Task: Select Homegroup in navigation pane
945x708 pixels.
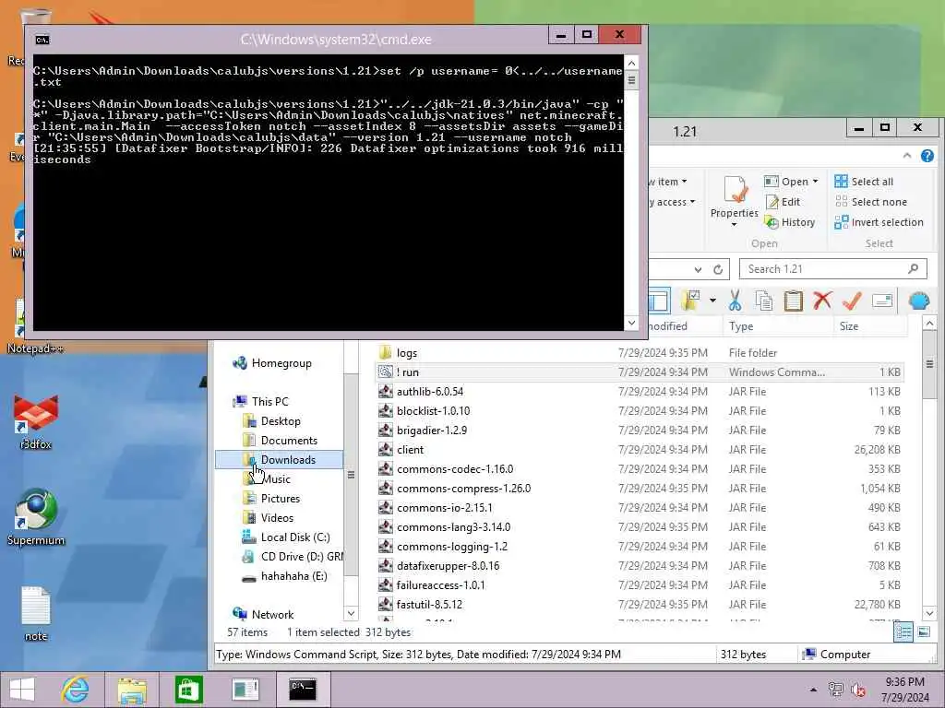Action: (272, 363)
